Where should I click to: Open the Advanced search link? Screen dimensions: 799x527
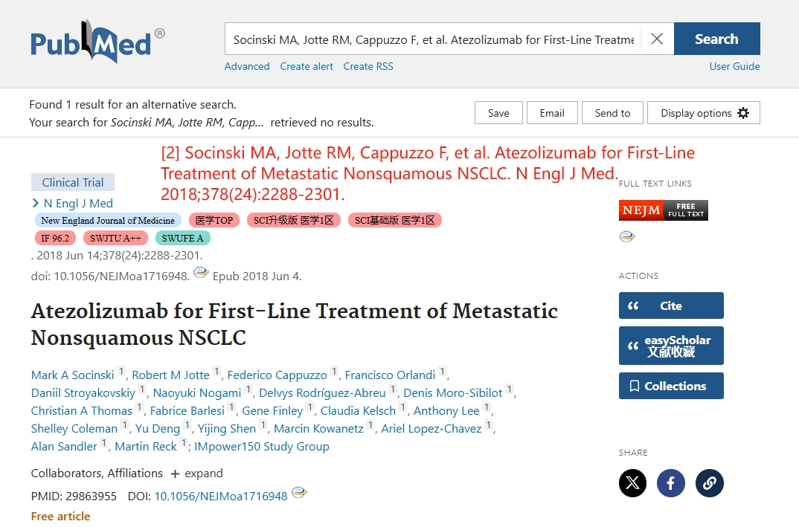coord(247,66)
